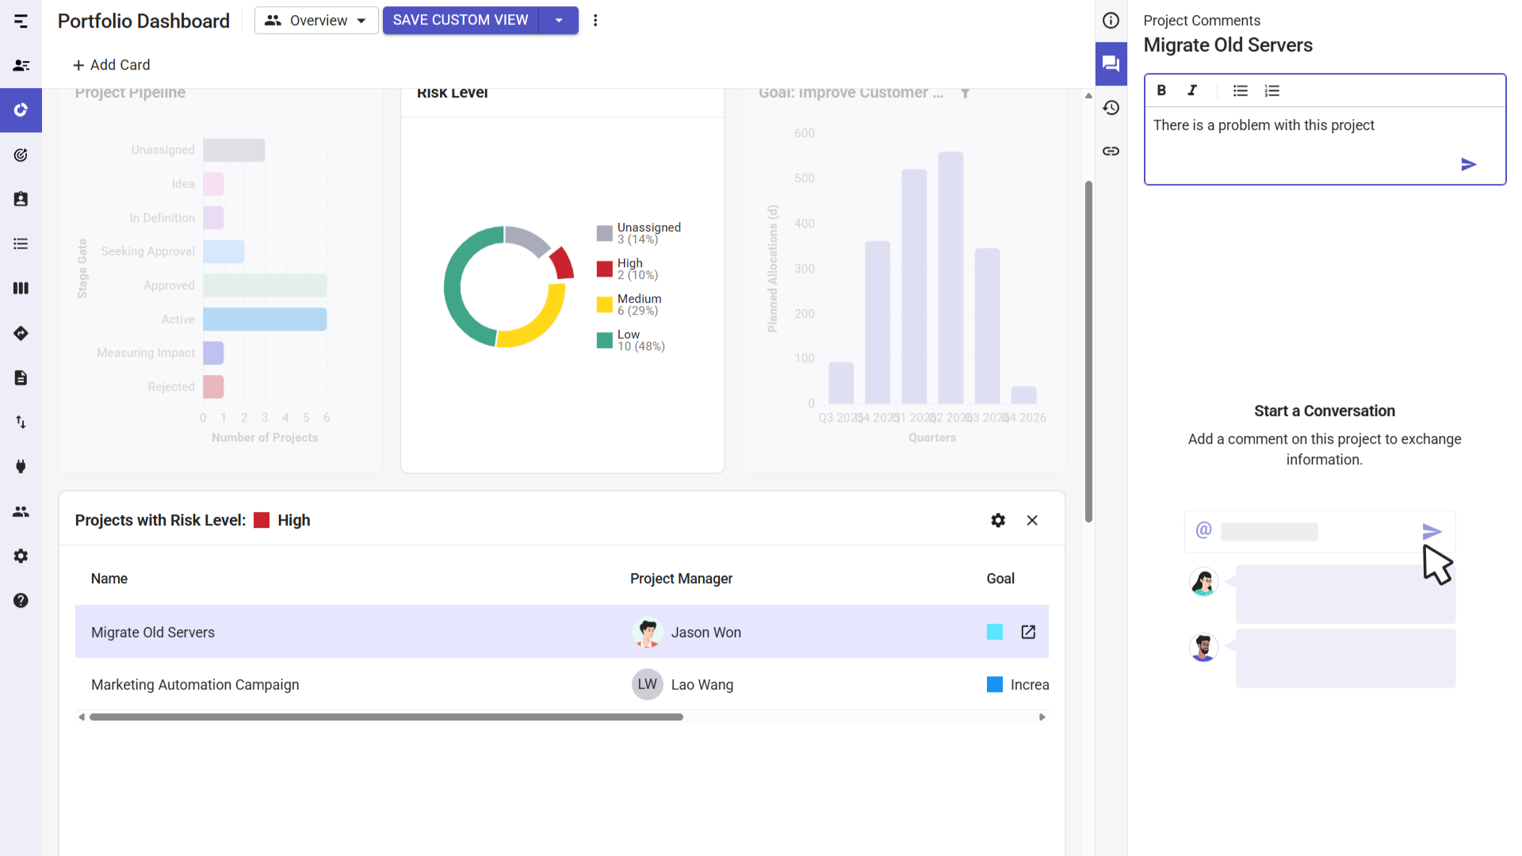Image resolution: width=1522 pixels, height=856 pixels.
Task: Open the list view sidebar icon
Action: [21, 244]
